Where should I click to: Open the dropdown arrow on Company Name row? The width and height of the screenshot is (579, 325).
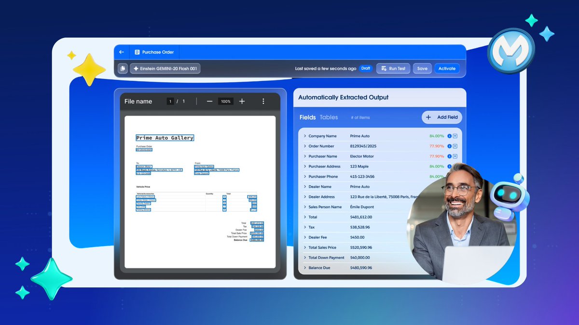click(455, 136)
